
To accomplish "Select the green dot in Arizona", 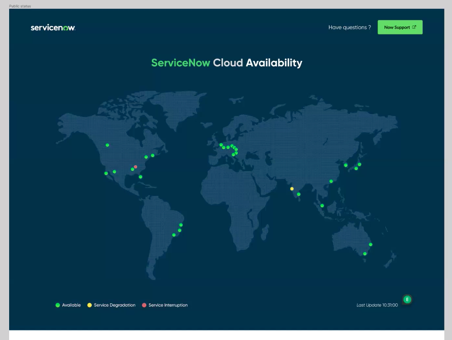I will point(115,172).
